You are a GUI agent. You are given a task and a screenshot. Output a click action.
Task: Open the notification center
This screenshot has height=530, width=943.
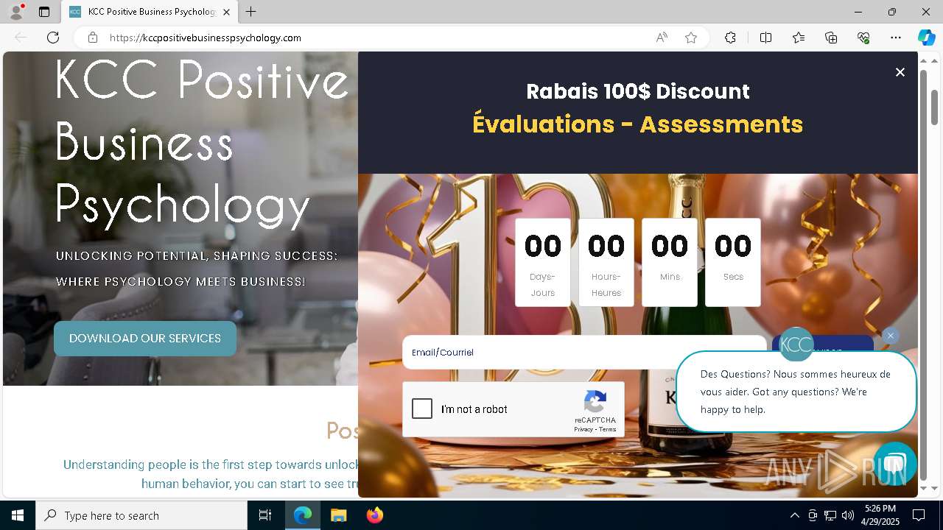(x=919, y=515)
